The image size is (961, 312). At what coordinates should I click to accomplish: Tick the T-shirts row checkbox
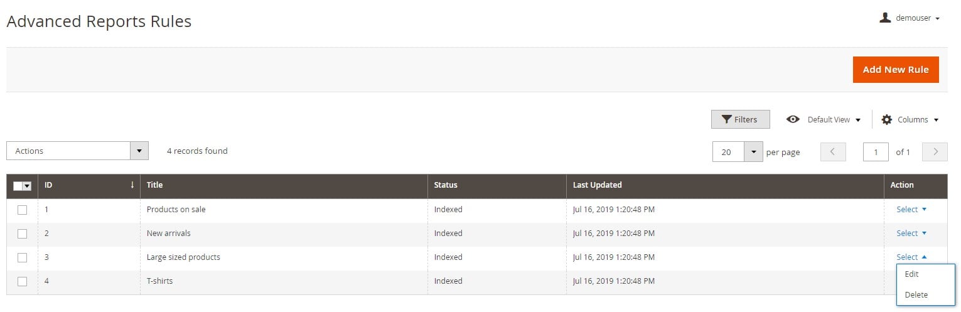click(x=22, y=281)
